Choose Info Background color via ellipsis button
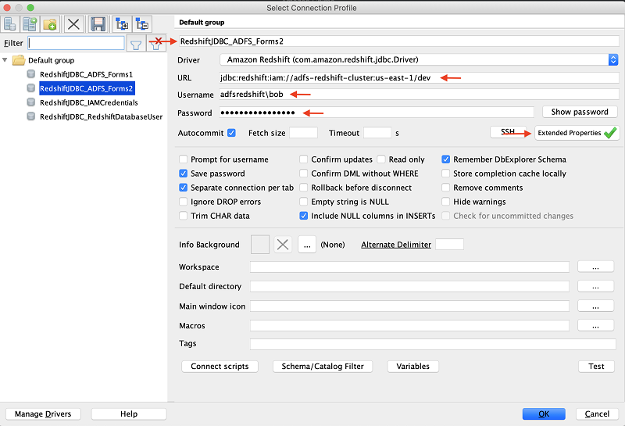625x426 pixels. click(x=307, y=245)
